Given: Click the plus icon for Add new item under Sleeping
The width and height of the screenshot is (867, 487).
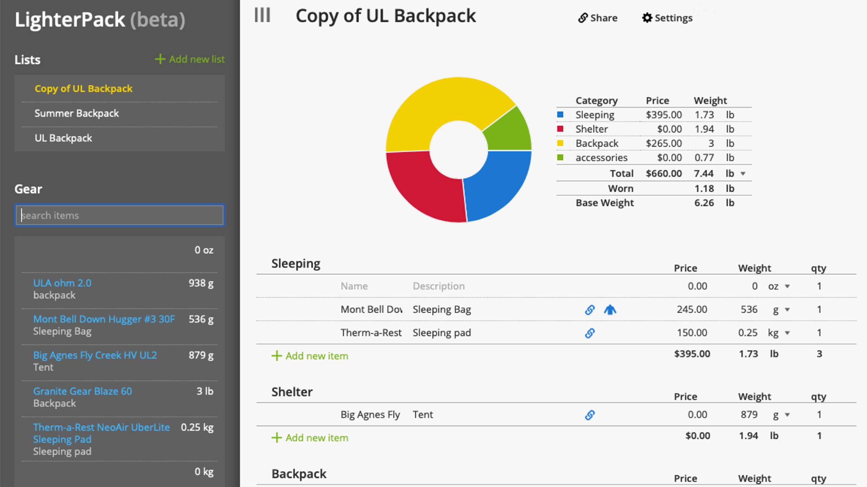Looking at the screenshot, I should pos(276,356).
